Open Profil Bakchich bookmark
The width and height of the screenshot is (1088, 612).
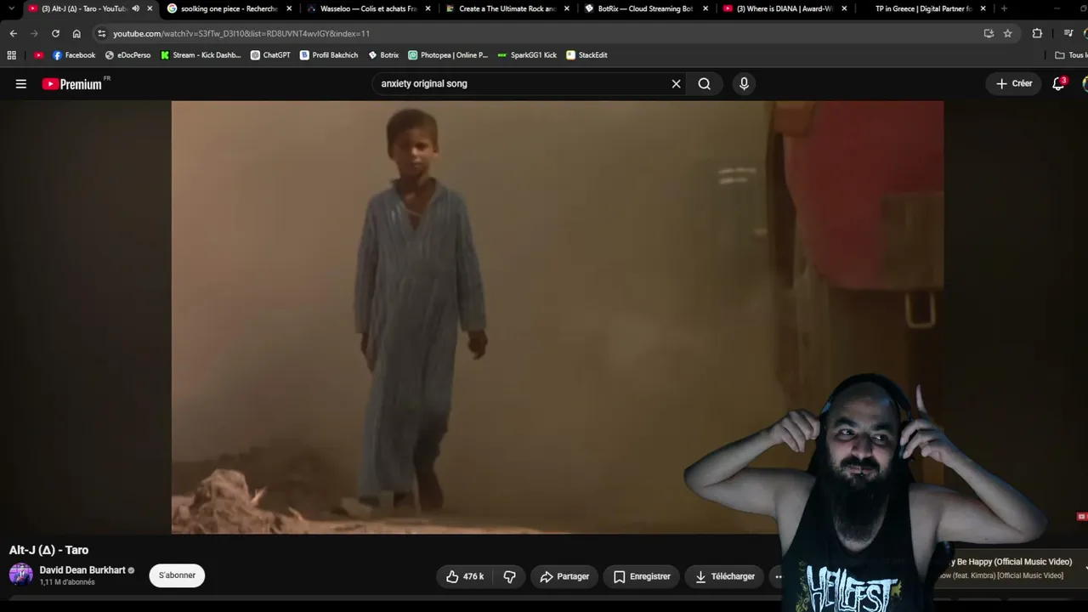pos(329,55)
